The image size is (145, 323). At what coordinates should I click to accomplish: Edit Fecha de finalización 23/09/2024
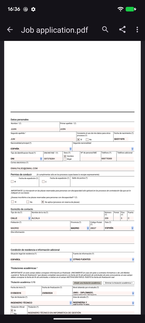[x=49, y=293]
